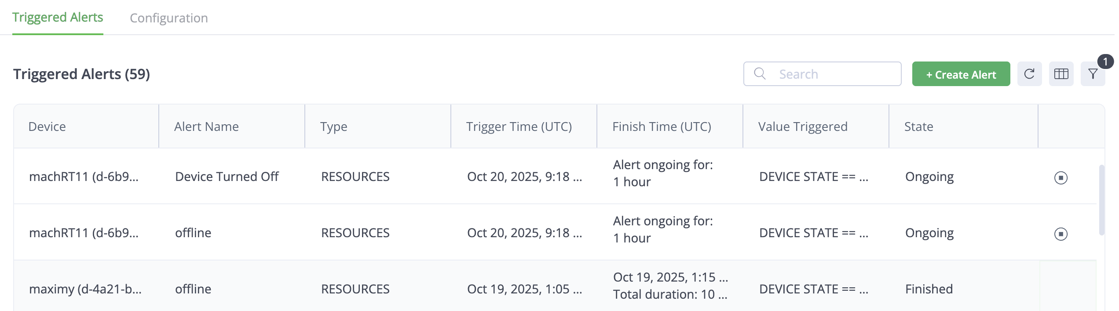Open the filter icon with badge
Image resolution: width=1119 pixels, height=311 pixels.
click(x=1093, y=74)
